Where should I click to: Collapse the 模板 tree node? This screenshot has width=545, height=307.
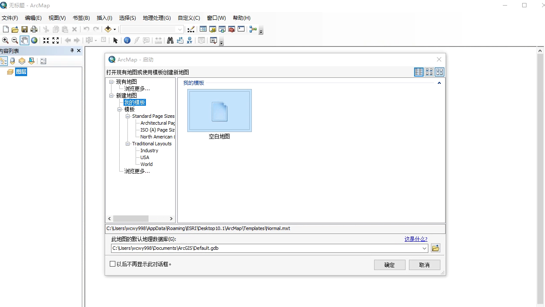click(120, 109)
